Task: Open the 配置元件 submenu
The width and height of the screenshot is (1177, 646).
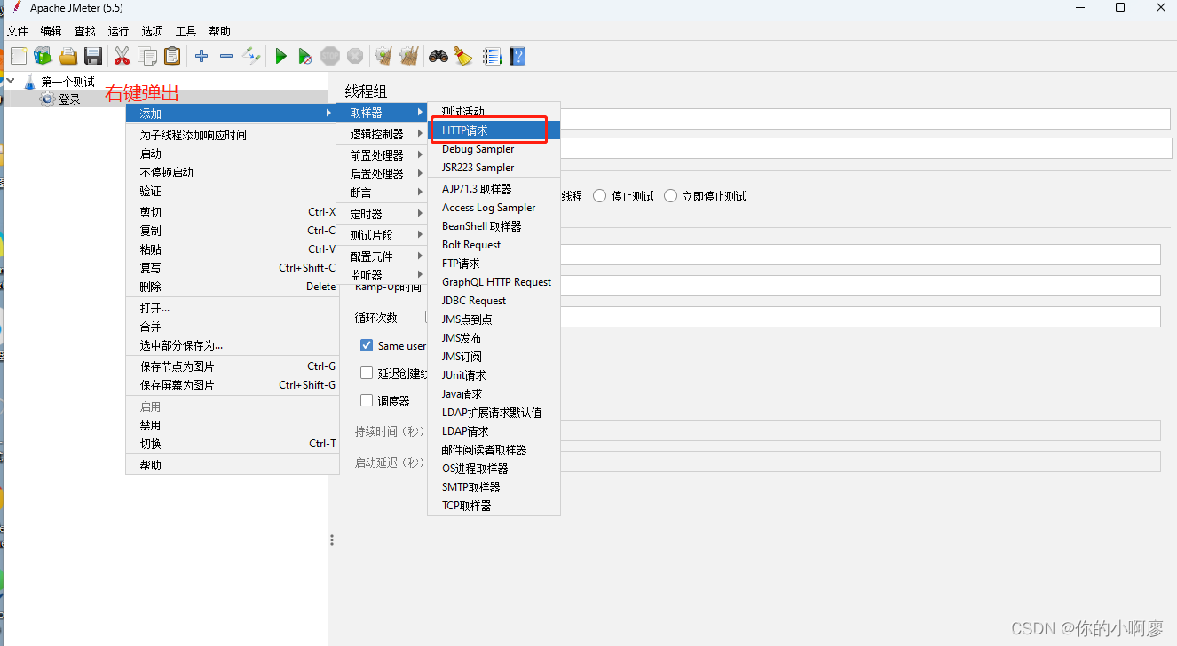Action: (x=382, y=256)
